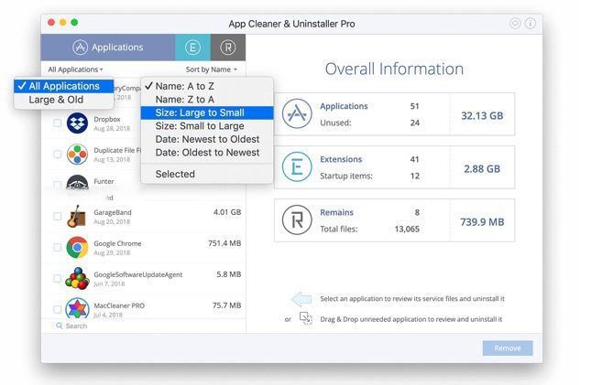Sort by Date: Newest to Oldest
Image resolution: width=591 pixels, height=385 pixels.
click(x=207, y=139)
